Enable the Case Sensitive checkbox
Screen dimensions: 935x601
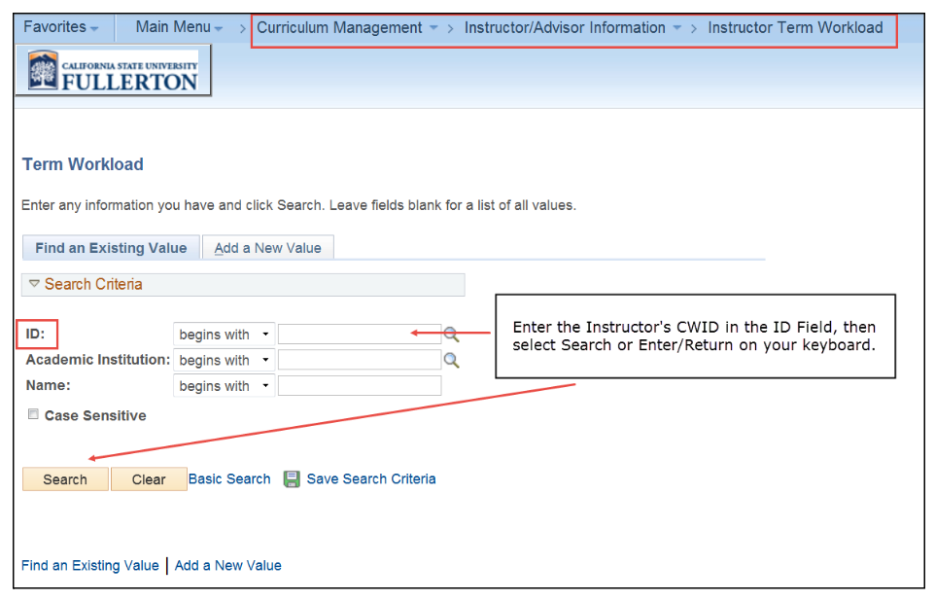tap(34, 415)
